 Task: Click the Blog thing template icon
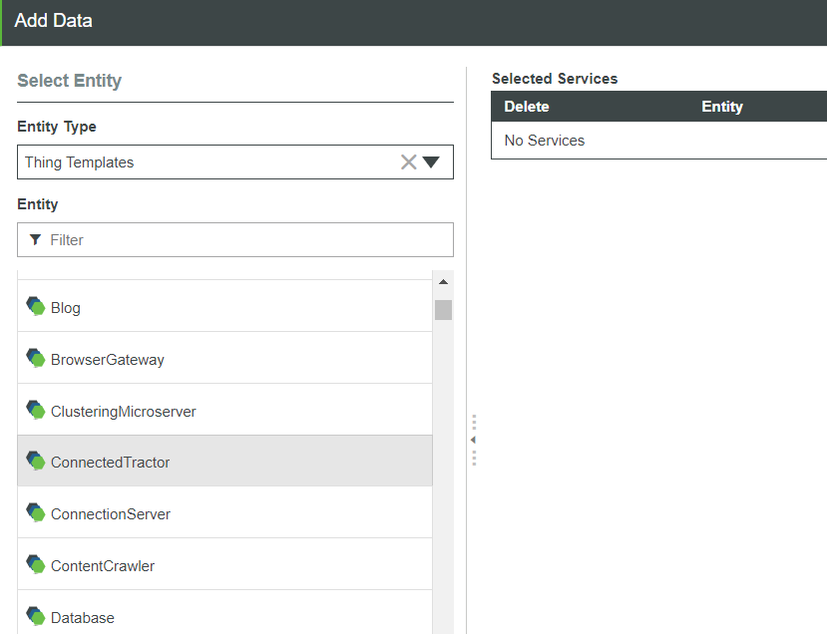click(x=36, y=307)
